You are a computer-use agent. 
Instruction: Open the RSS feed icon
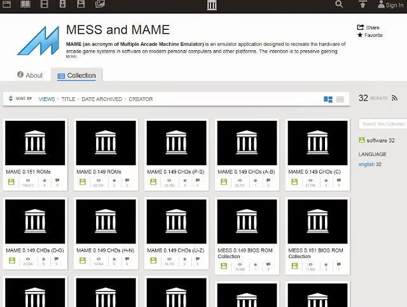pos(394,98)
